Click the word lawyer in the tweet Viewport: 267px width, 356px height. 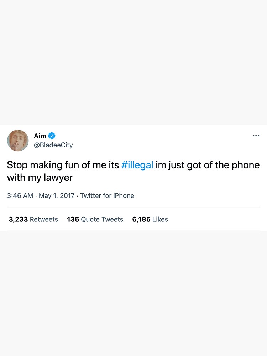click(58, 178)
